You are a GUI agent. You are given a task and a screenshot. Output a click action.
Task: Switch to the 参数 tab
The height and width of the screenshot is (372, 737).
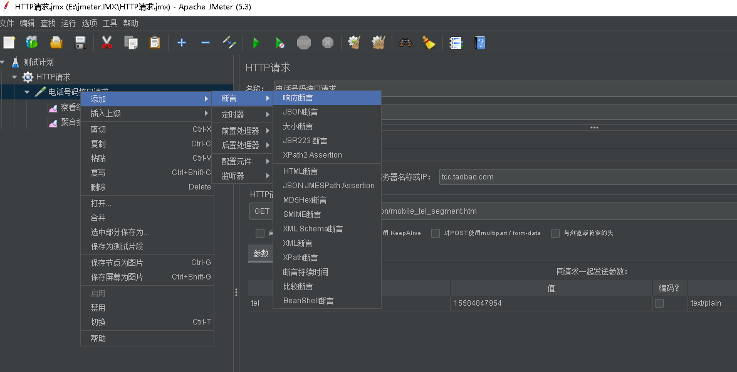261,253
